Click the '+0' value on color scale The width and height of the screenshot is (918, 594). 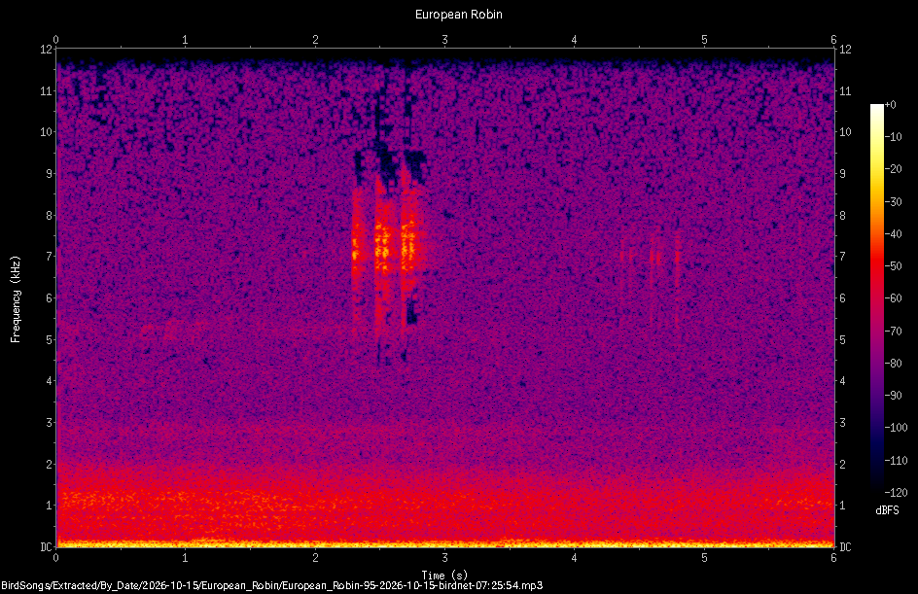click(x=891, y=105)
